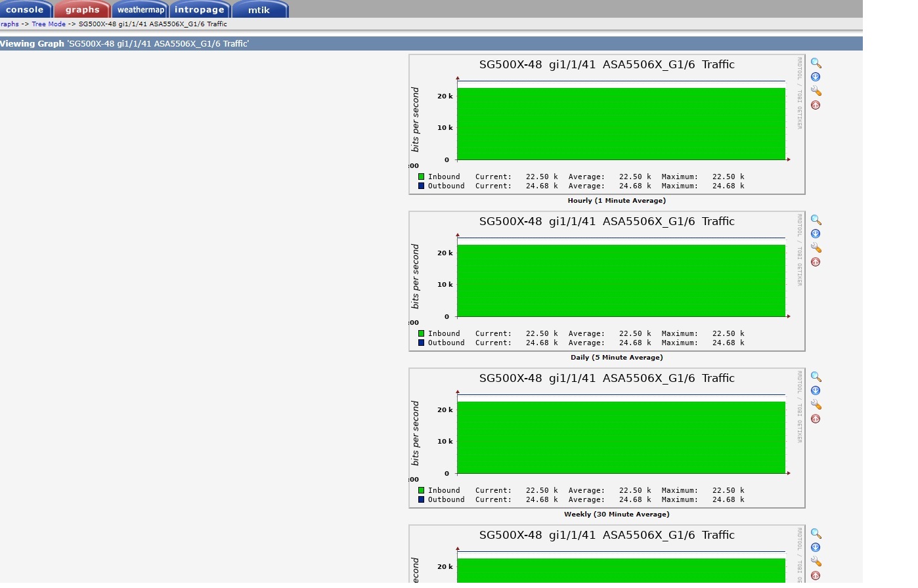Click red page-top arrow beside Daily graph
The height and width of the screenshot is (588, 918).
[816, 262]
